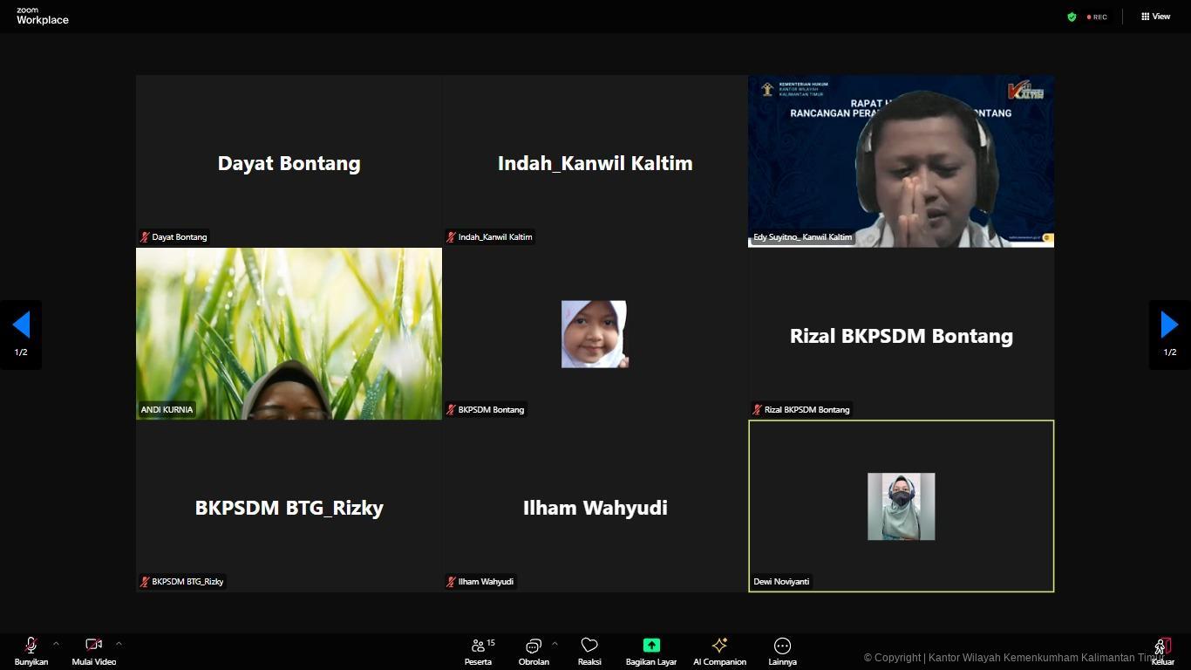The height and width of the screenshot is (670, 1191).
Task: Expand the video options arrow beside Mulai Video
Action: (x=119, y=644)
